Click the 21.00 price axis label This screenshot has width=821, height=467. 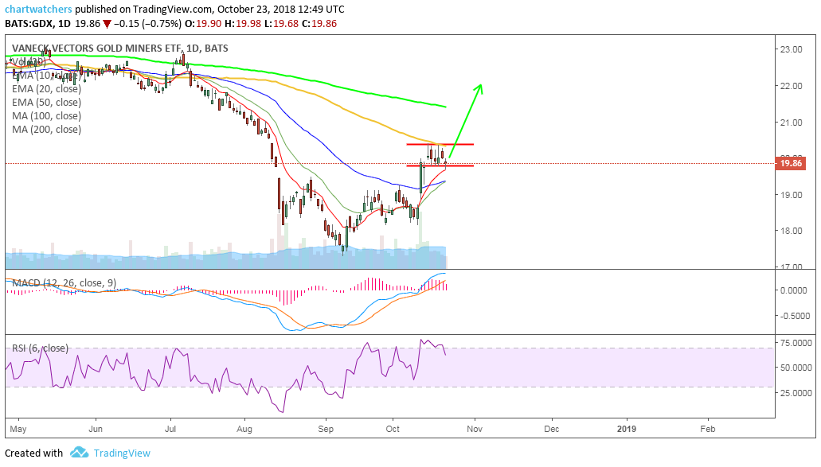(792, 123)
